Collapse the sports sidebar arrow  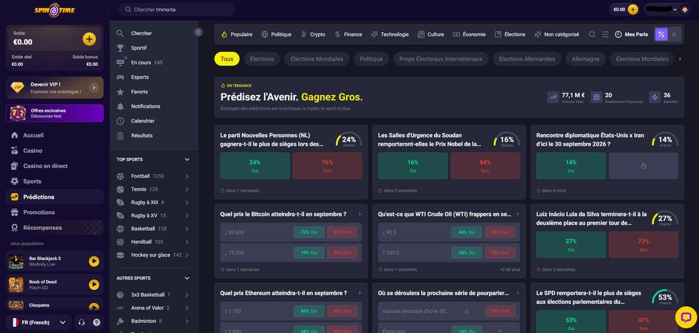[198, 32]
